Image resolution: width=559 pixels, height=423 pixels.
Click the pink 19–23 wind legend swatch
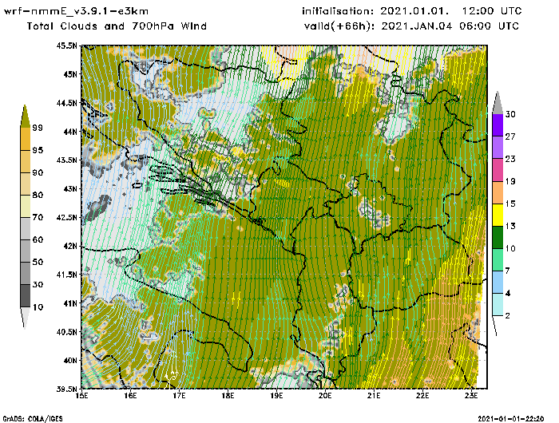pos(498,170)
